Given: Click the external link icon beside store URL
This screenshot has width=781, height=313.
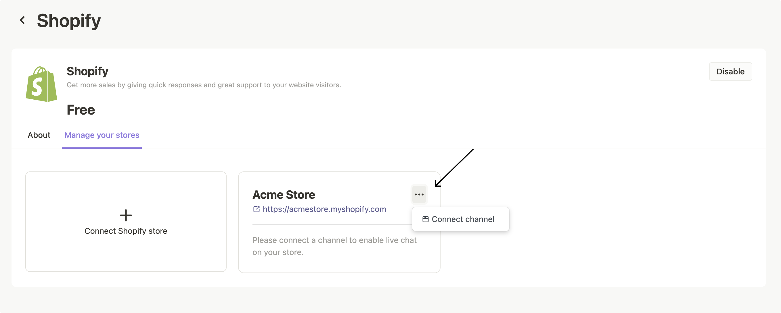Looking at the screenshot, I should pyautogui.click(x=256, y=209).
